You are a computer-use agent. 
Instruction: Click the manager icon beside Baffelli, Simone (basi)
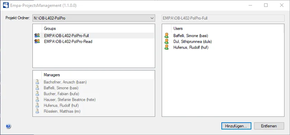37,88
